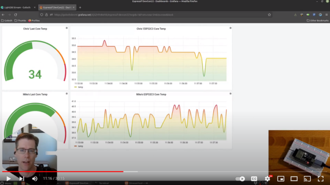Open the Profiles bookmark
The height and width of the screenshot is (185, 330).
(x=35, y=20)
